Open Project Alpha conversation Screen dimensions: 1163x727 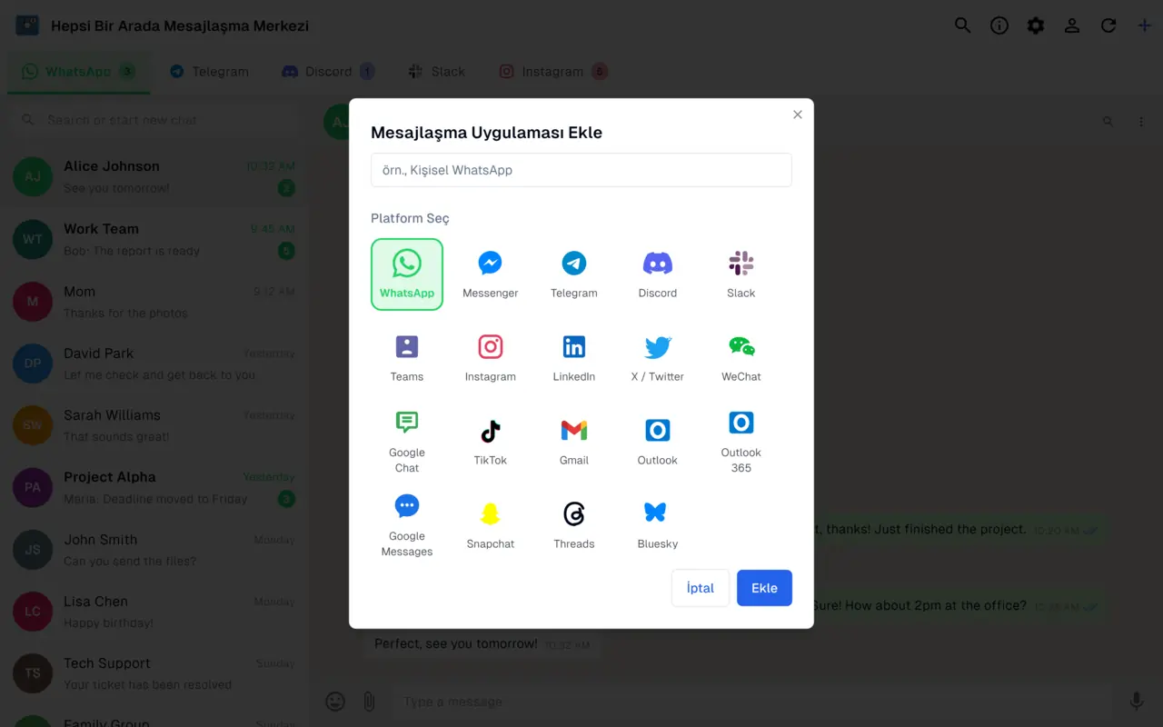(154, 487)
